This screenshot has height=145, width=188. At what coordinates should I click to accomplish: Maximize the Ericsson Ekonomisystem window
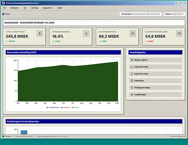[180, 3]
